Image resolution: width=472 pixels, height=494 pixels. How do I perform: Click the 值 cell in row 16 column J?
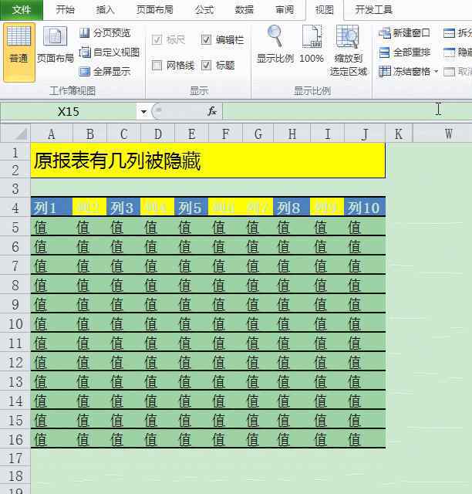coord(365,439)
